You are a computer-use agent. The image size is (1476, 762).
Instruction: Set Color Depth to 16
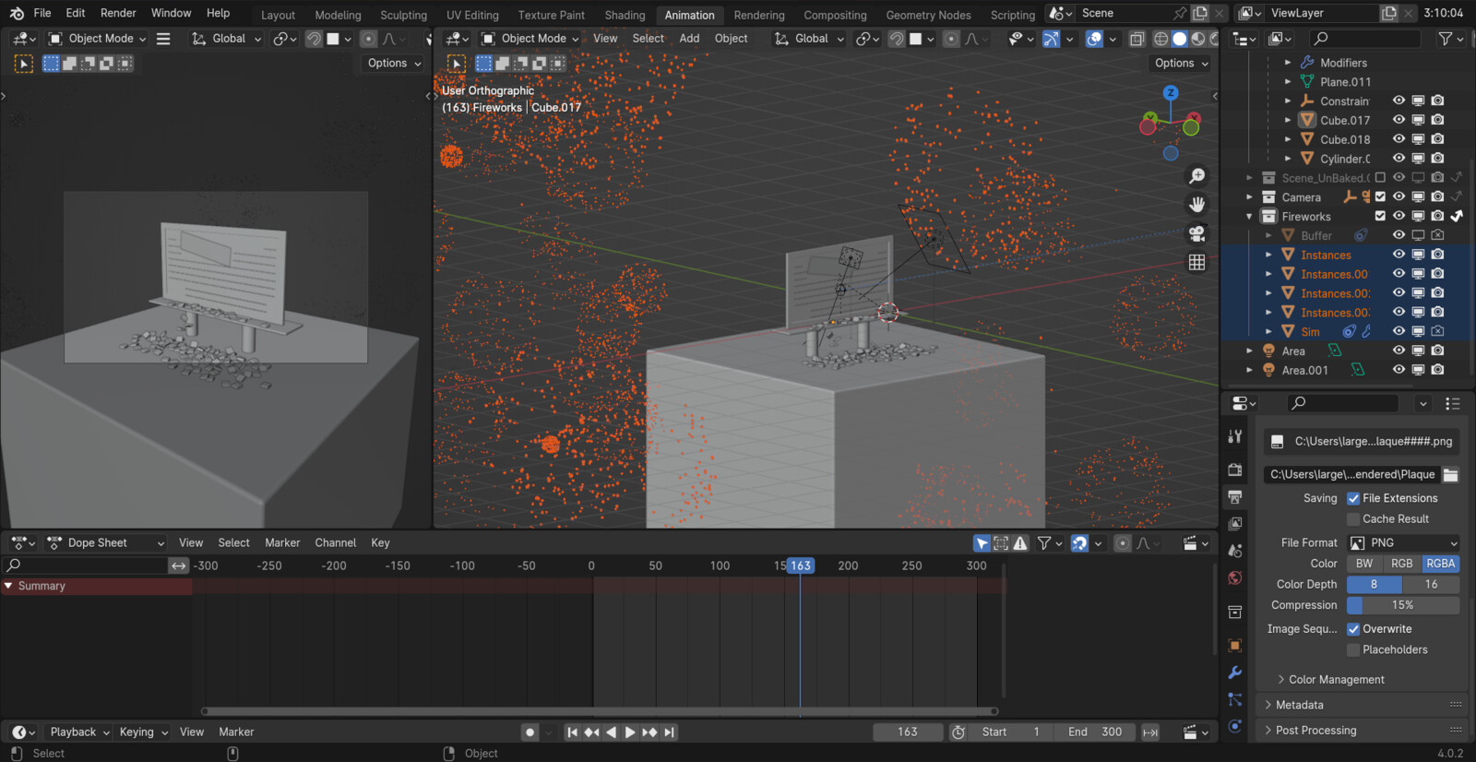coord(1431,585)
